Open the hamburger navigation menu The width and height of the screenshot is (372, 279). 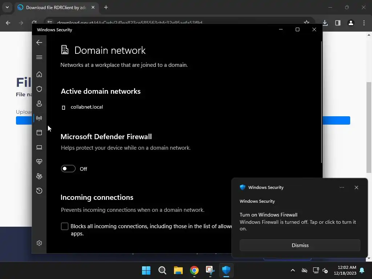coord(39,57)
